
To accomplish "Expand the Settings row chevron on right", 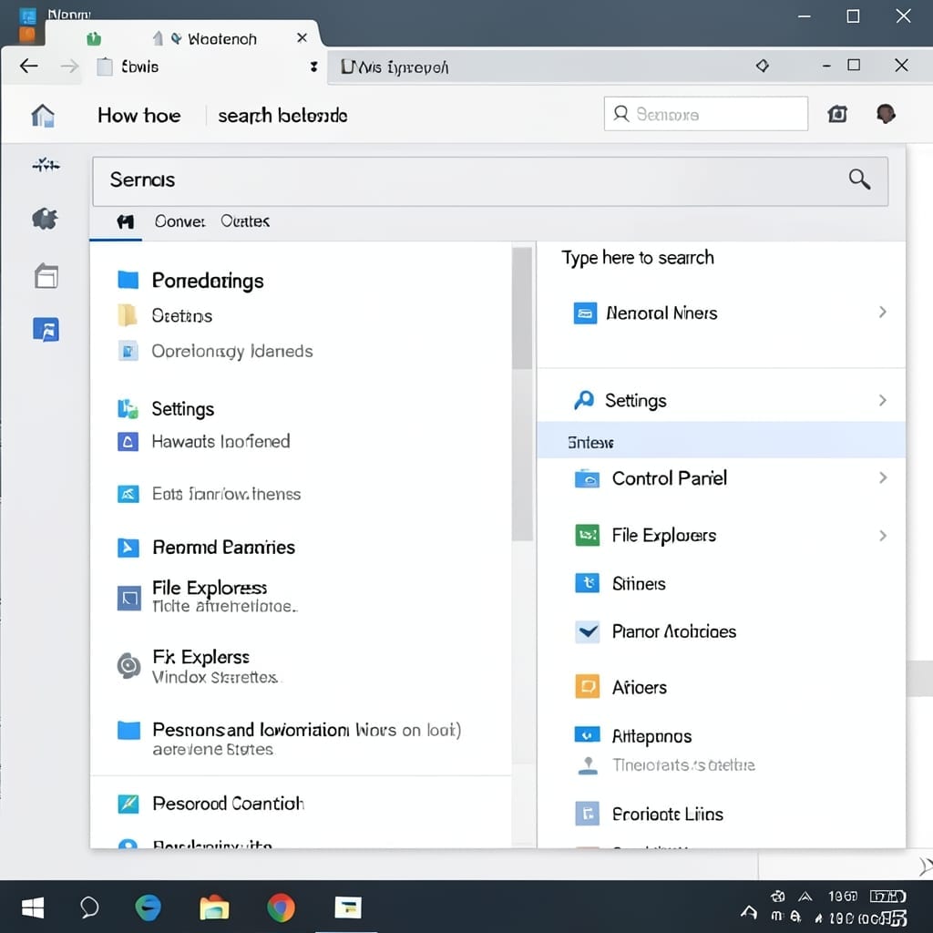I will point(882,400).
